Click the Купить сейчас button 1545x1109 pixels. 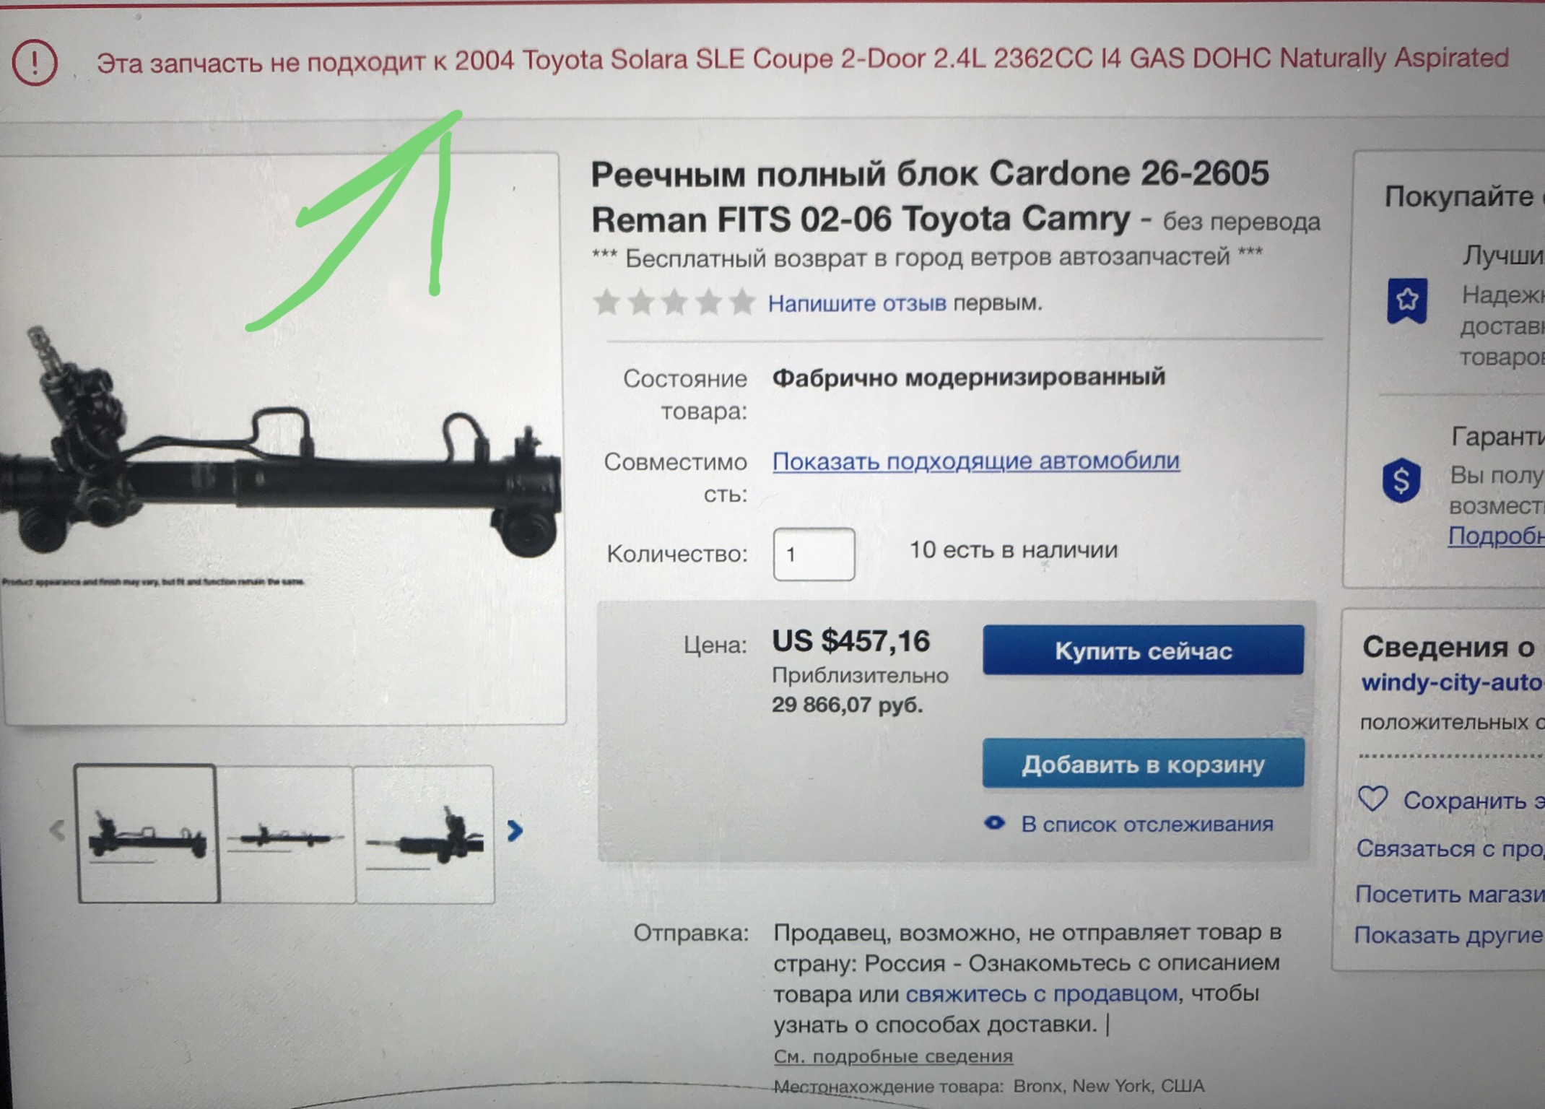click(x=1143, y=651)
